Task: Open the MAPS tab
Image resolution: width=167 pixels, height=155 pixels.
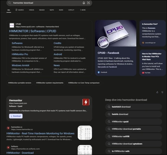Action: tap(52, 10)
